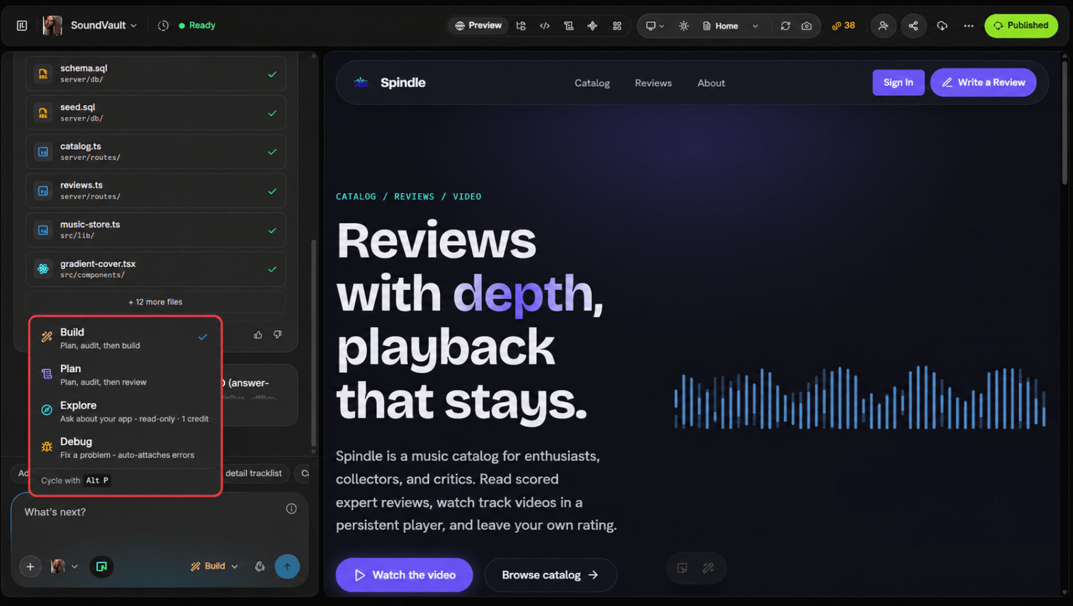Select the Plan mode option
Viewport: 1073px width, 606px height.
pyautogui.click(x=125, y=375)
